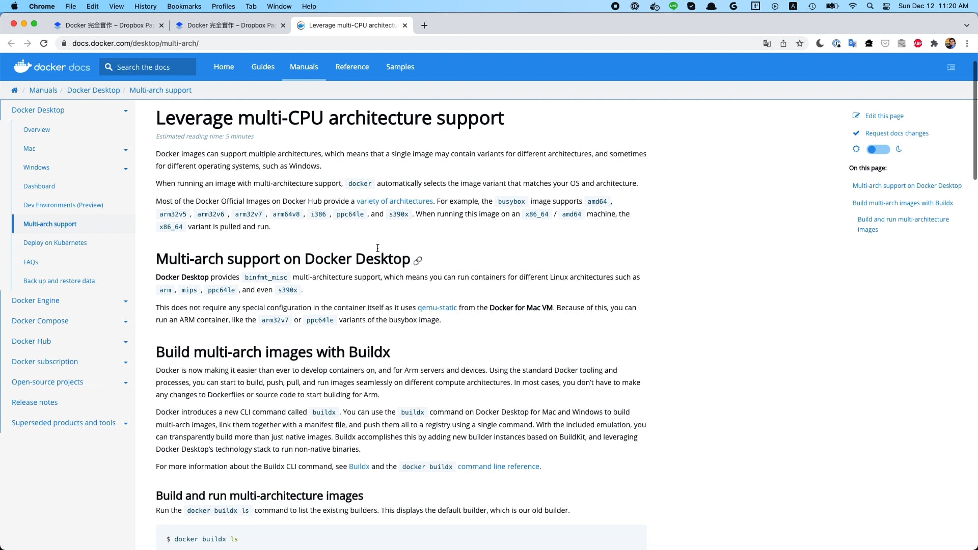Expand the Docker Engine sidebar section
The image size is (978, 550).
click(x=125, y=301)
